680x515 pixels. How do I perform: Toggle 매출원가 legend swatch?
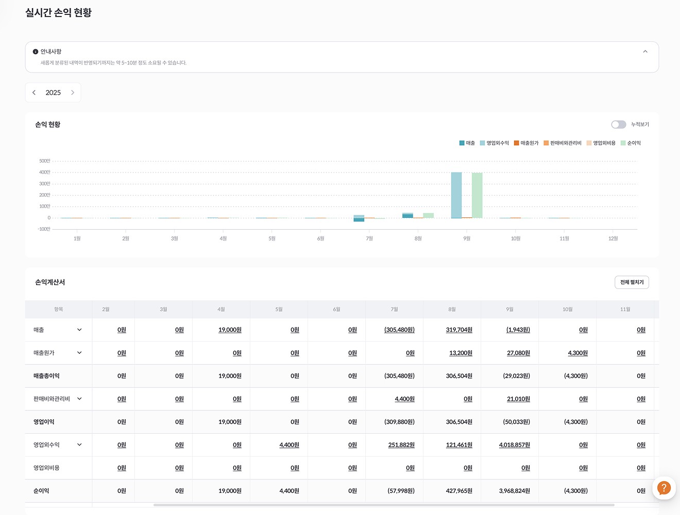pyautogui.click(x=517, y=143)
